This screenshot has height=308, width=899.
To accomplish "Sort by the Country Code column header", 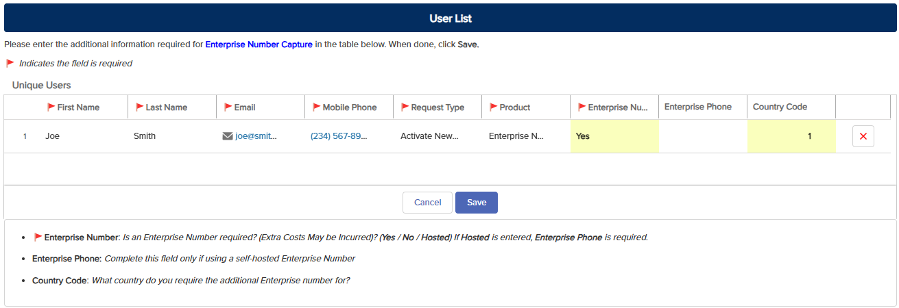I will point(780,107).
